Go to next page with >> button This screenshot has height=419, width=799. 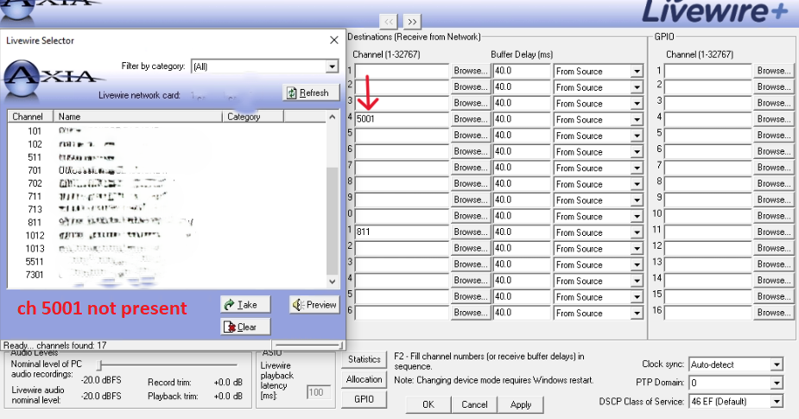[x=412, y=22]
